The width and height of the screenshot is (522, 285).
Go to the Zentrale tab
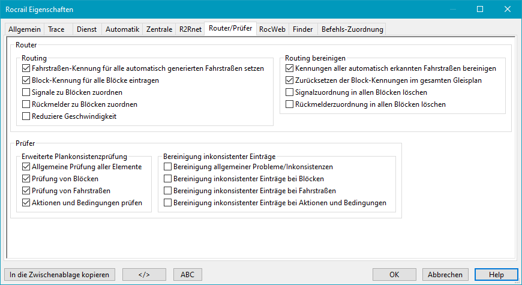(159, 29)
